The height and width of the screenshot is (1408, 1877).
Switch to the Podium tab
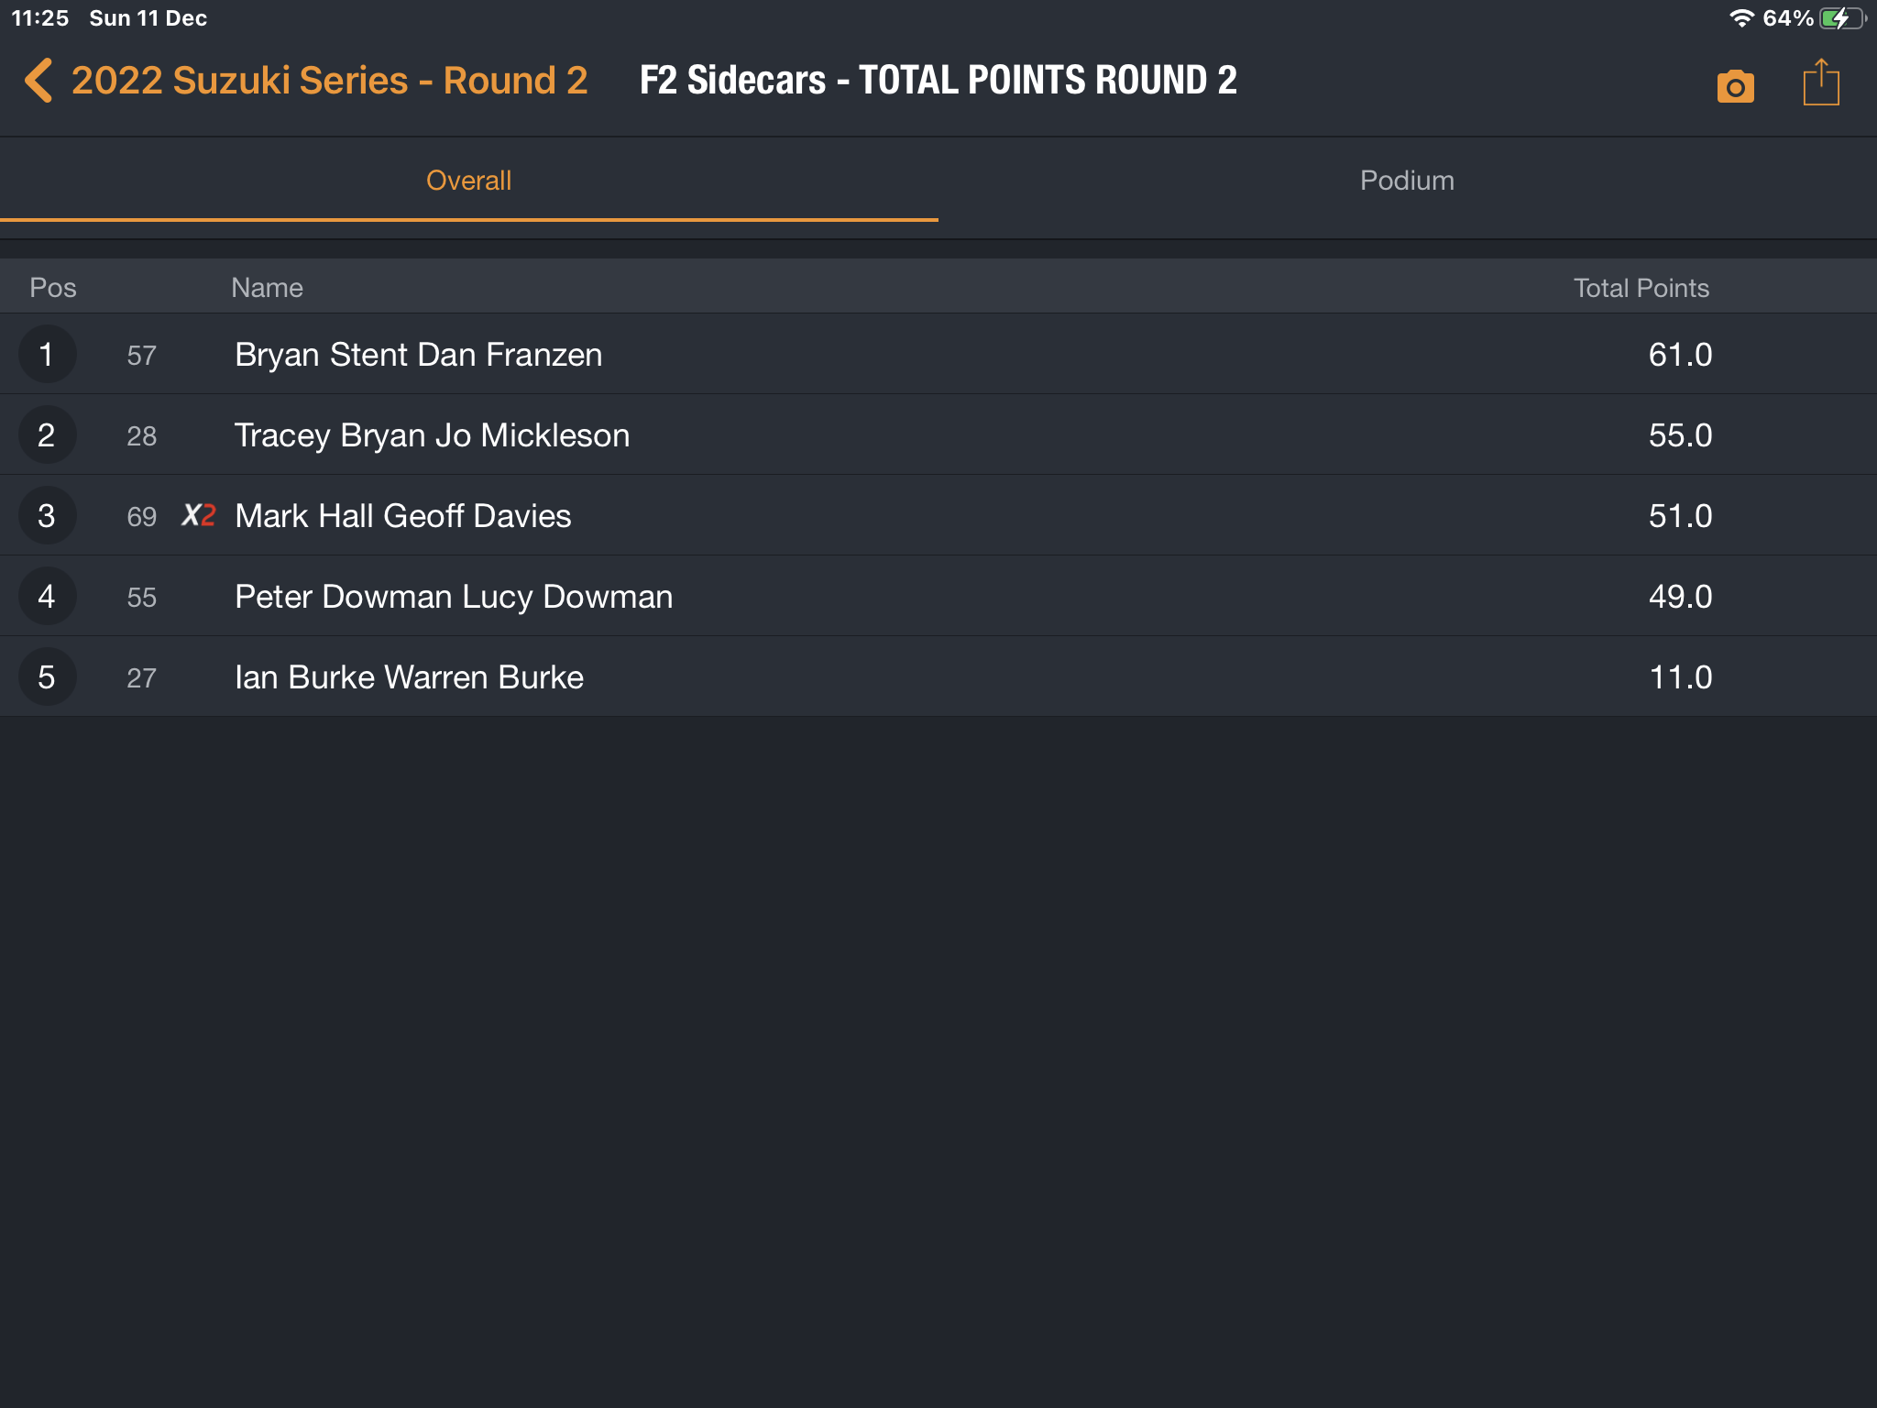pos(1408,181)
